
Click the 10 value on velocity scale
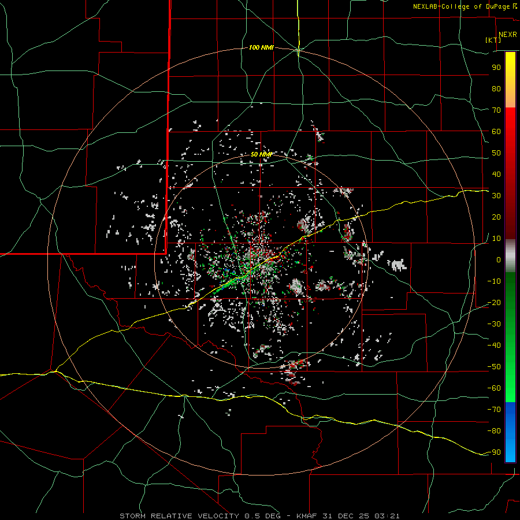point(496,239)
